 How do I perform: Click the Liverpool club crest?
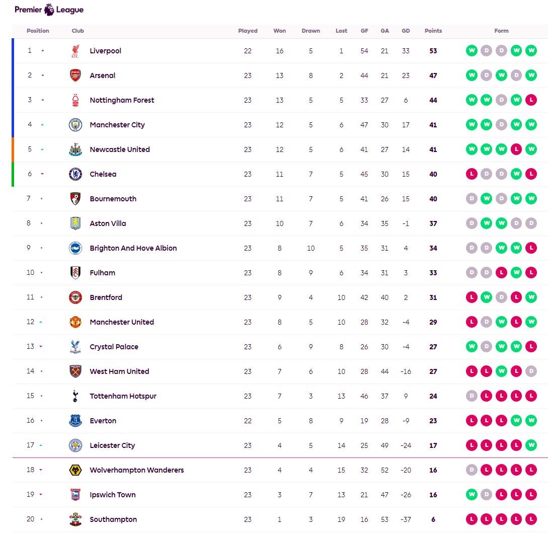(75, 51)
